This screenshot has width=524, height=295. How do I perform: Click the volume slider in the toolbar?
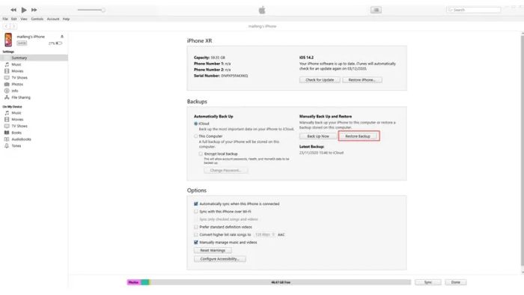pos(91,10)
